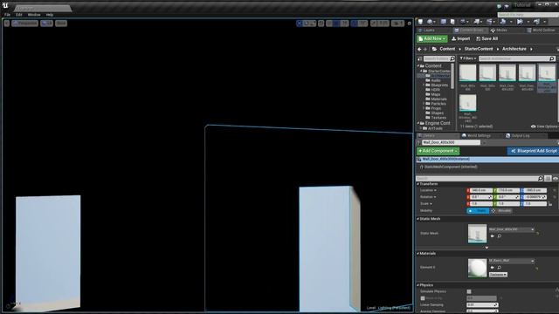The height and width of the screenshot is (314, 559).
Task: Toggle scale snapping in viewport toolbar
Action: [373, 24]
